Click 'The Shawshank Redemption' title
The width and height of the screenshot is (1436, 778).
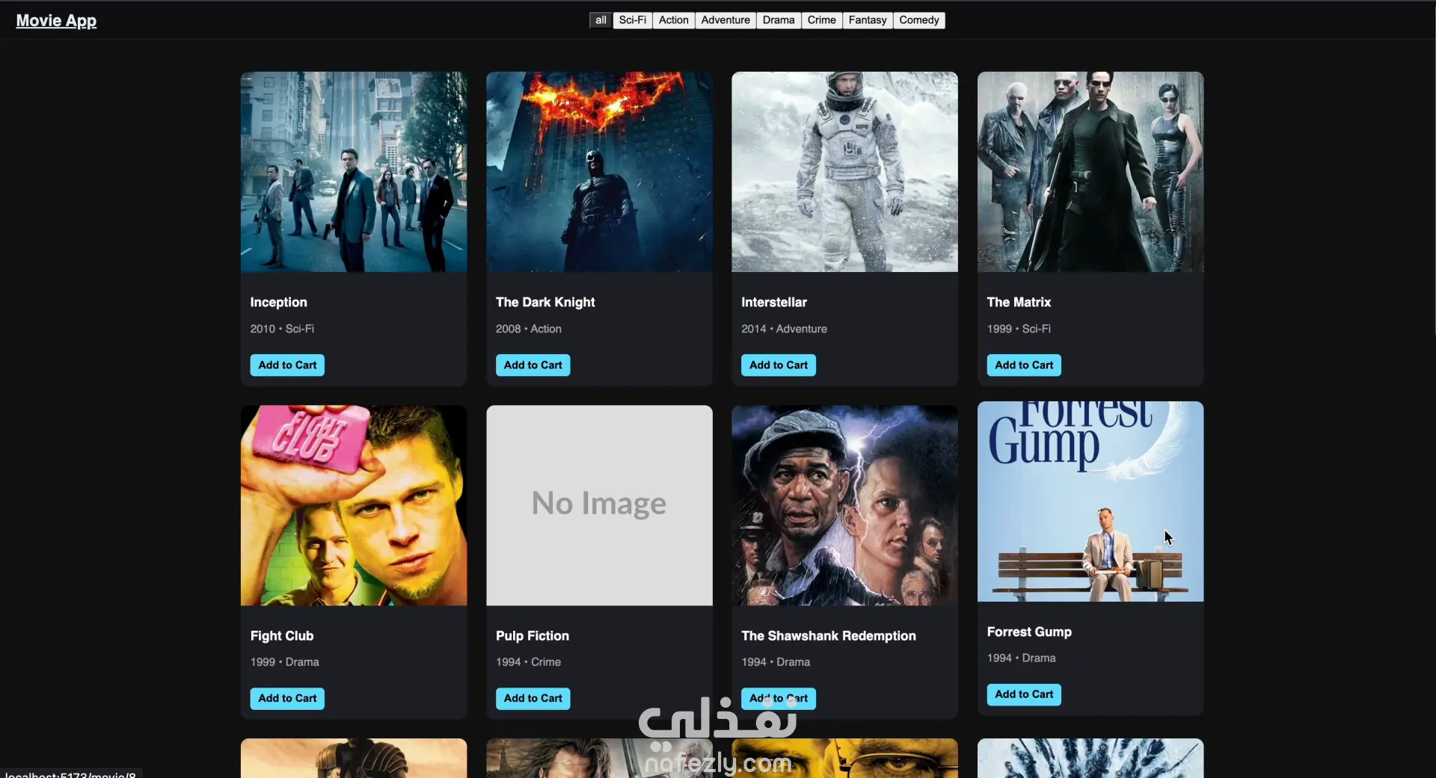tap(829, 636)
